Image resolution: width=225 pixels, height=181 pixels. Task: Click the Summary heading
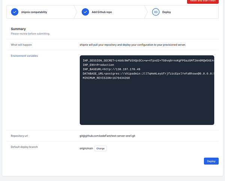[x=18, y=29]
